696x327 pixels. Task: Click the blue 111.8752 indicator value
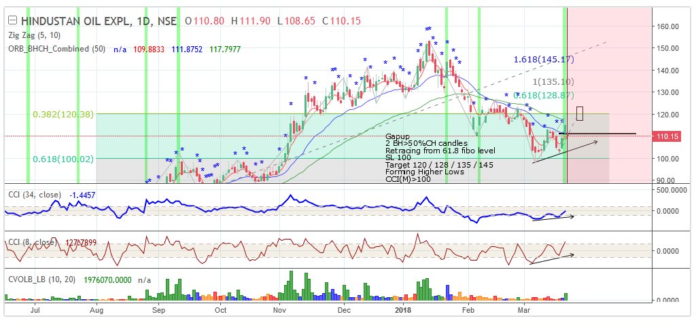point(187,49)
